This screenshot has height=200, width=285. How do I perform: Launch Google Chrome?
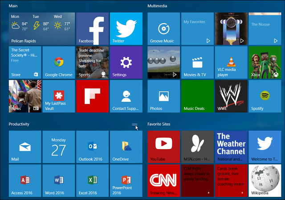(x=59, y=62)
